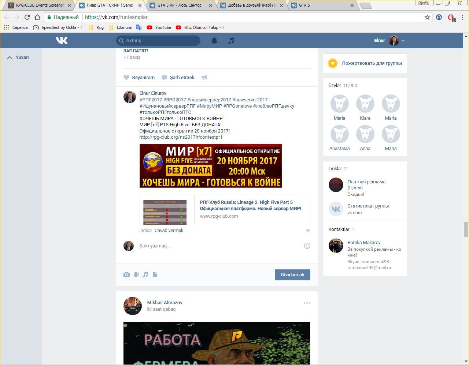Open a new browser tab
This screenshot has height=366, width=469.
point(366,6)
